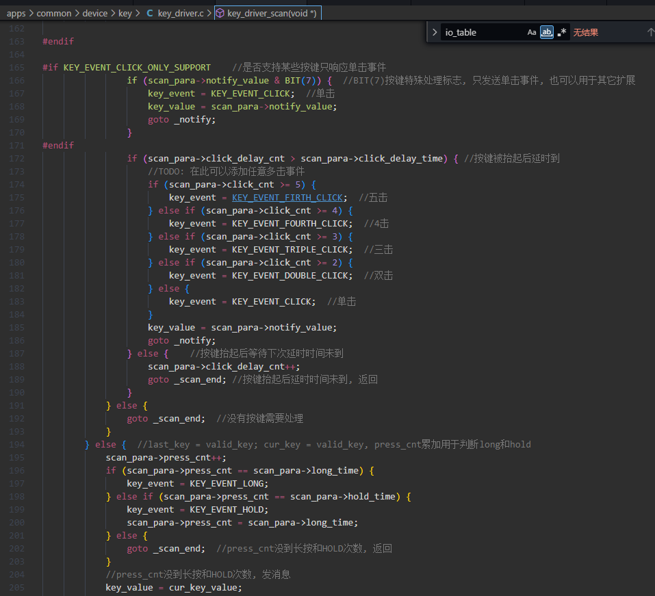This screenshot has width=655, height=596.
Task: Expand the replace field in find widget
Action: (x=435, y=32)
